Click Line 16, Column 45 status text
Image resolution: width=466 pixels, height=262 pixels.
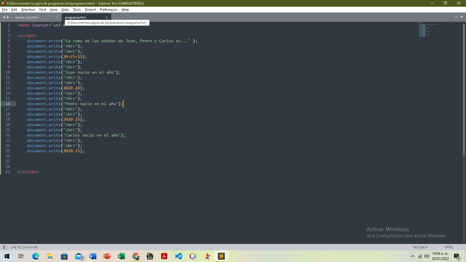click(x=24, y=247)
